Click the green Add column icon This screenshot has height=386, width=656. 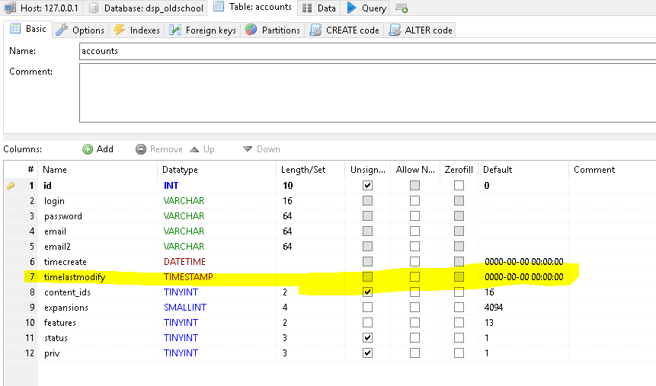(x=88, y=149)
